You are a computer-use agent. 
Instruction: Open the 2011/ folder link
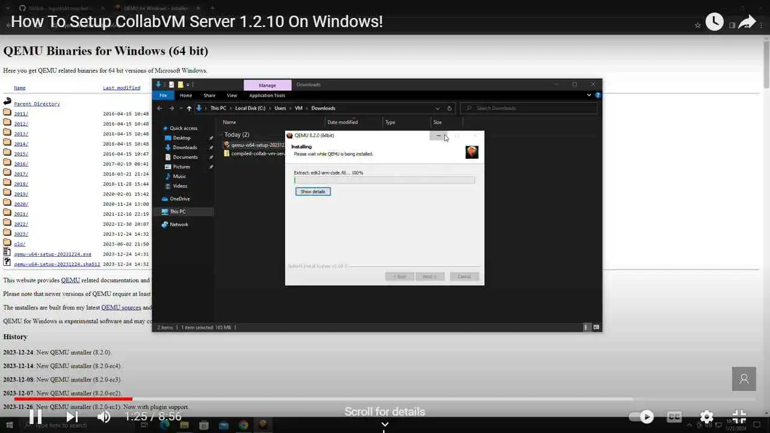21,114
